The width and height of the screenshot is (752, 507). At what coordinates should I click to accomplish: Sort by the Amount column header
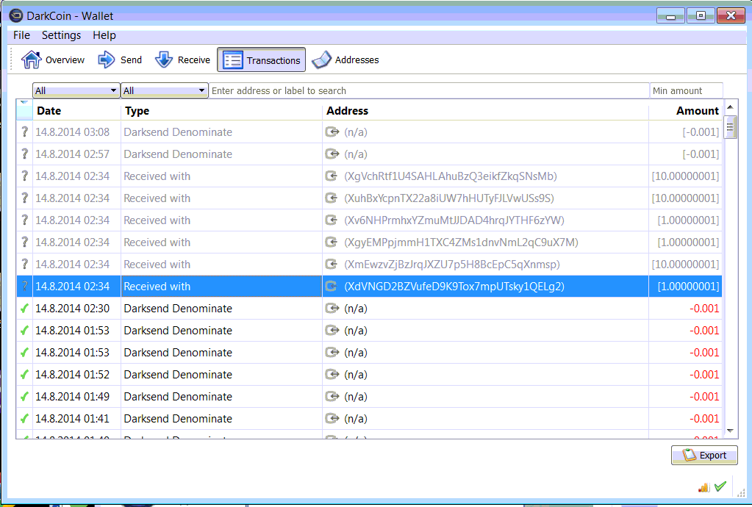685,111
